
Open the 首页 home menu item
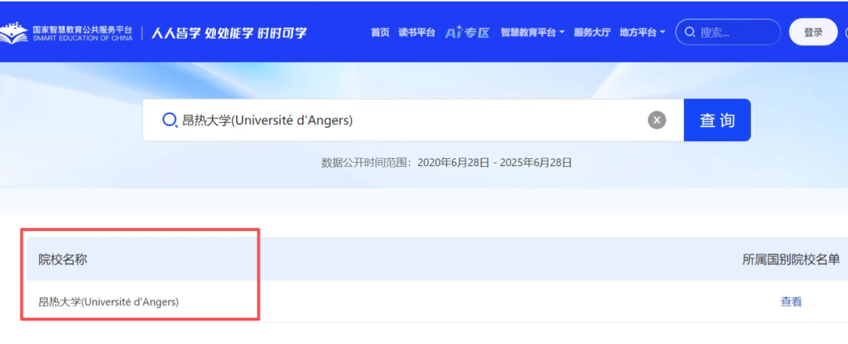click(380, 32)
